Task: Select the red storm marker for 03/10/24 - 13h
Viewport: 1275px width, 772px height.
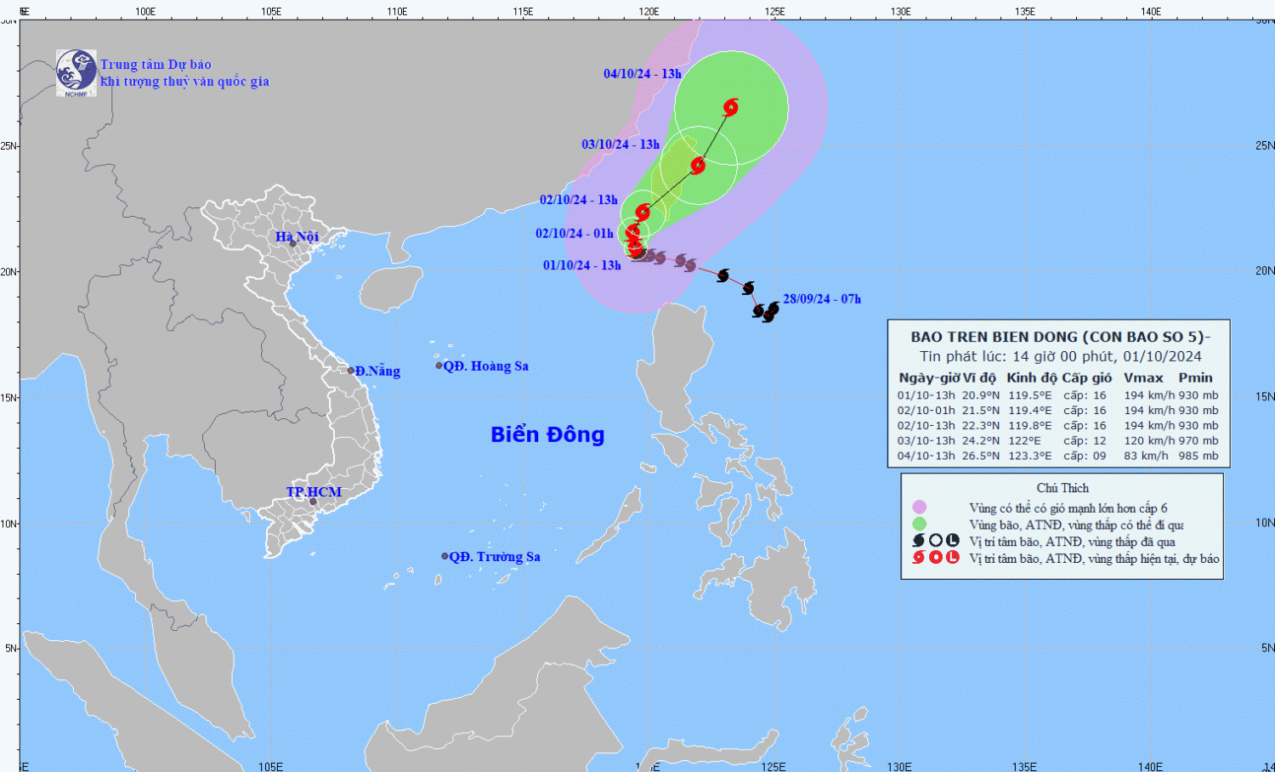Action: [698, 165]
